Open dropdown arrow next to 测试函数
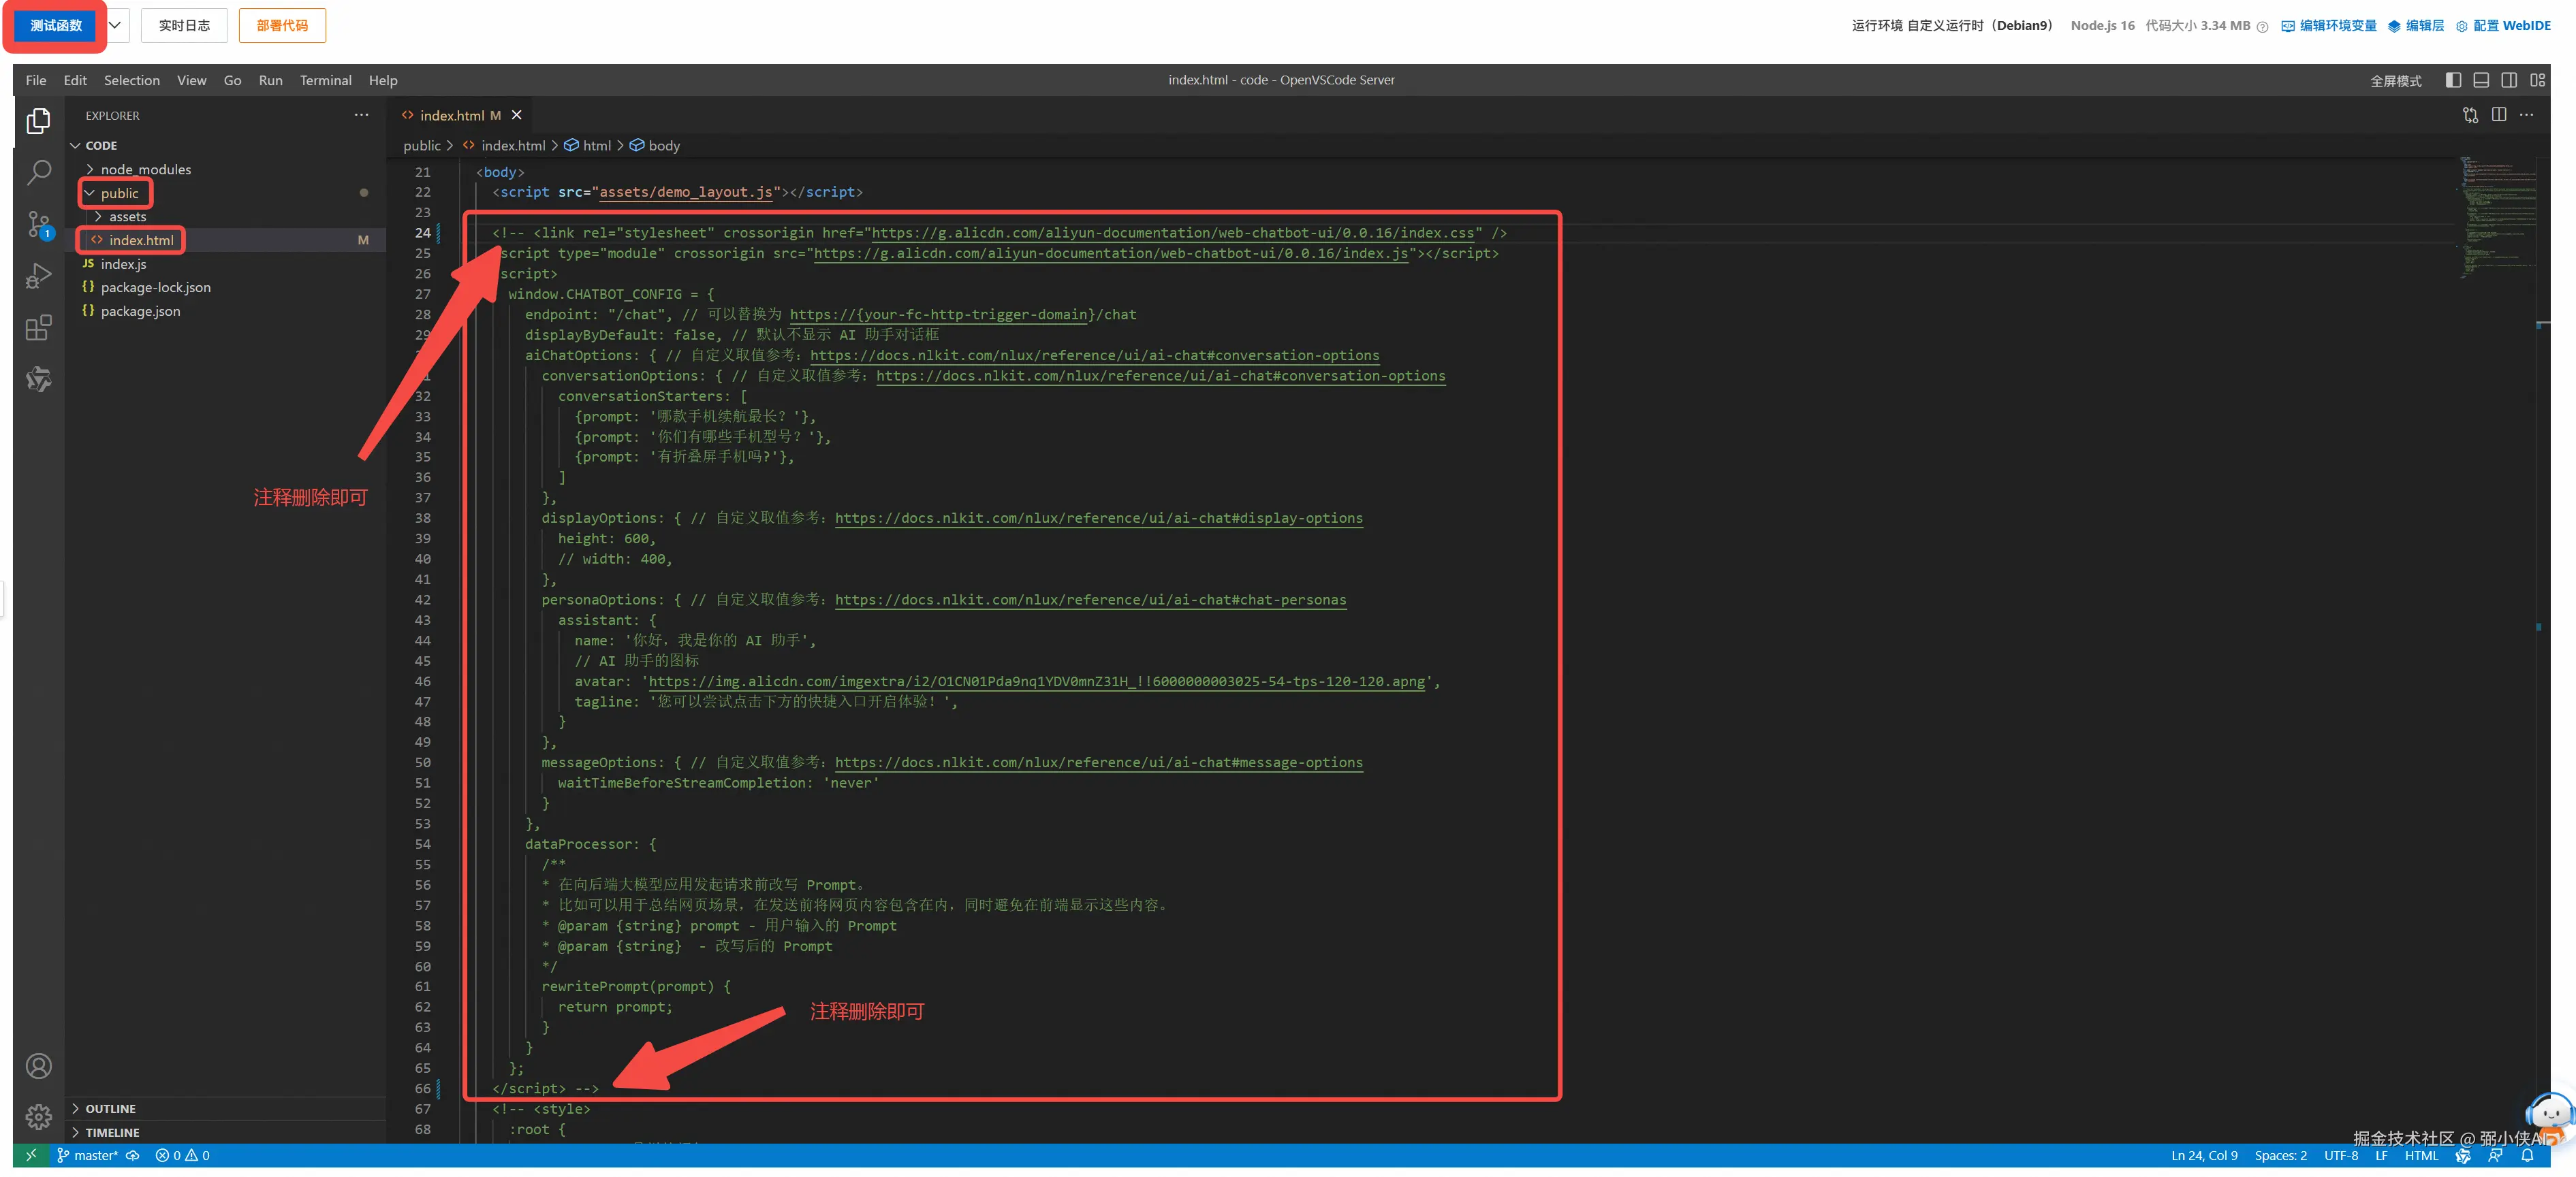The image size is (2576, 1177). click(x=116, y=25)
